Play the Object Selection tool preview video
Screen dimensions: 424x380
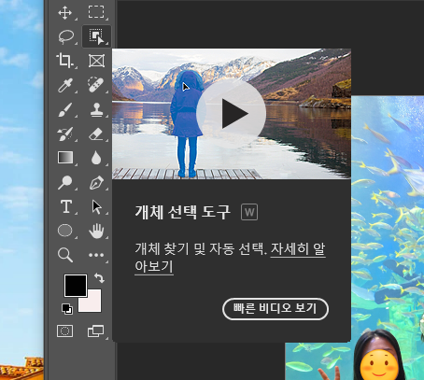pyautogui.click(x=232, y=114)
